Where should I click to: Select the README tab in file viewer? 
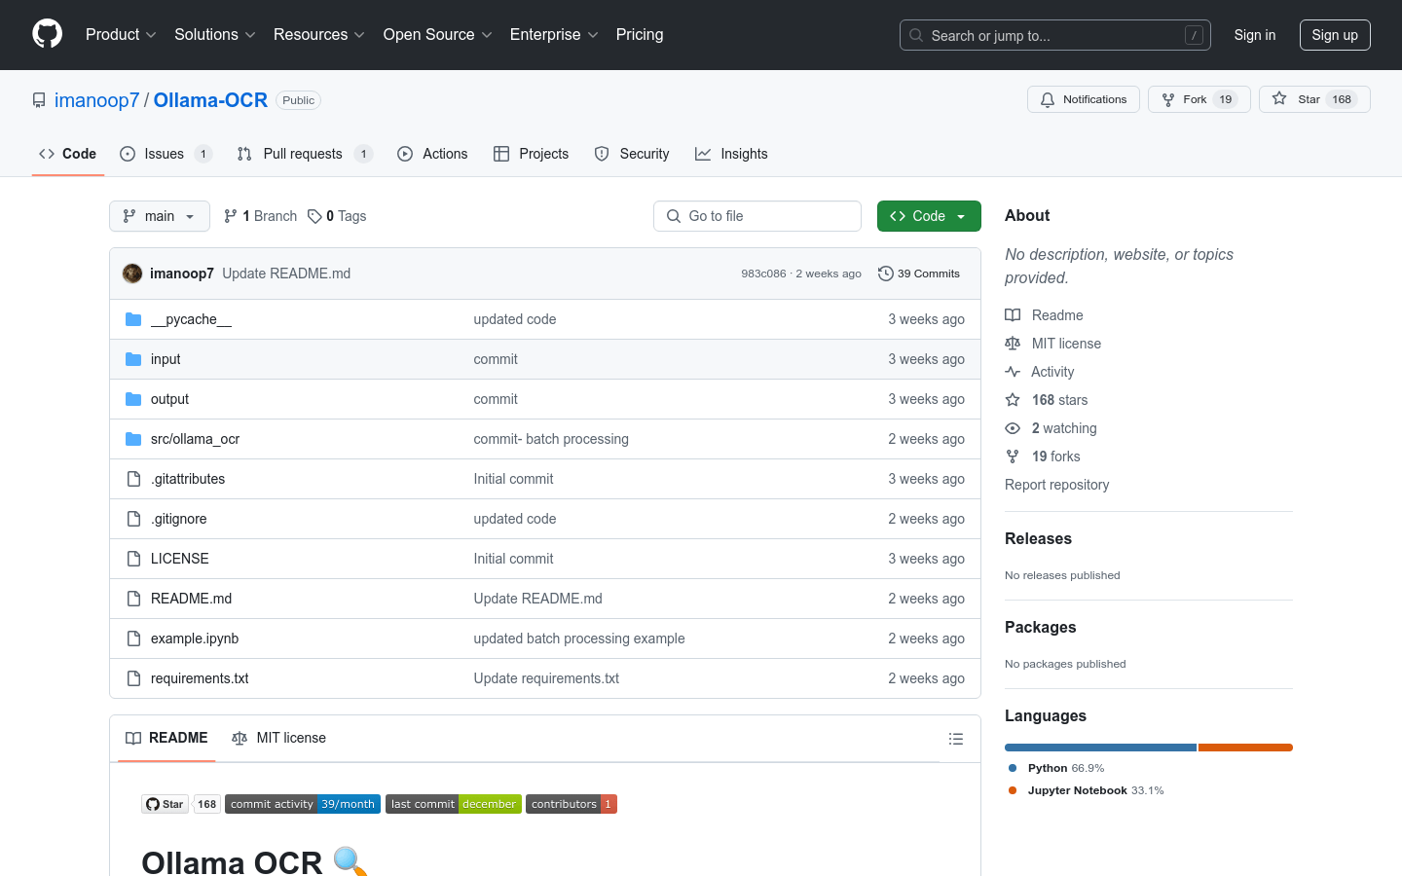[x=166, y=738]
